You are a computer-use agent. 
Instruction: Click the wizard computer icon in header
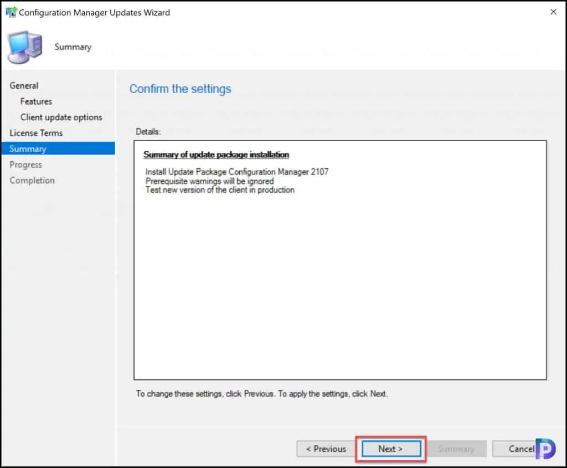[x=24, y=47]
